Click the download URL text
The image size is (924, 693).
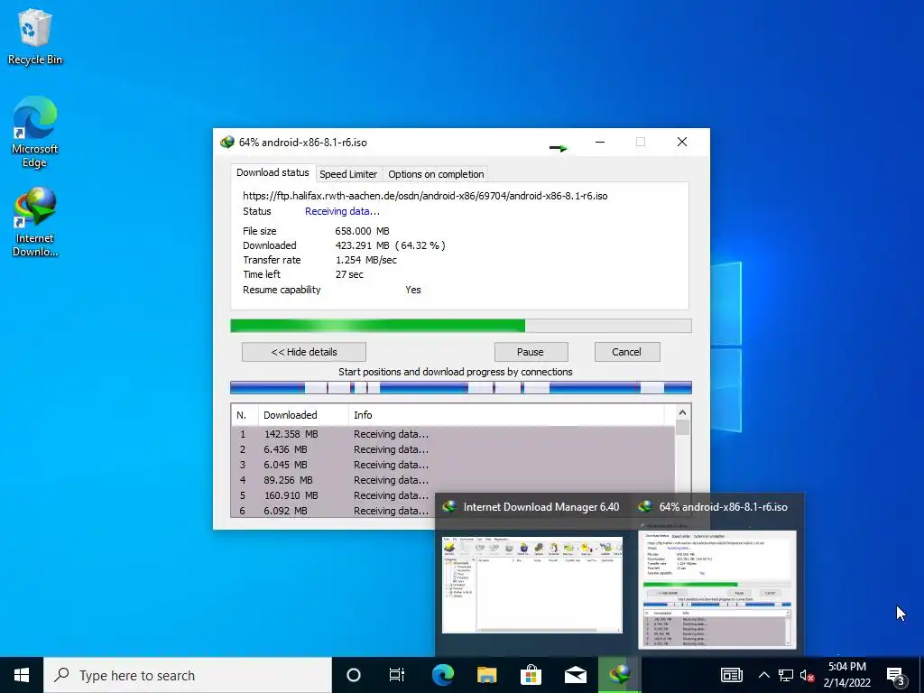pyautogui.click(x=425, y=196)
